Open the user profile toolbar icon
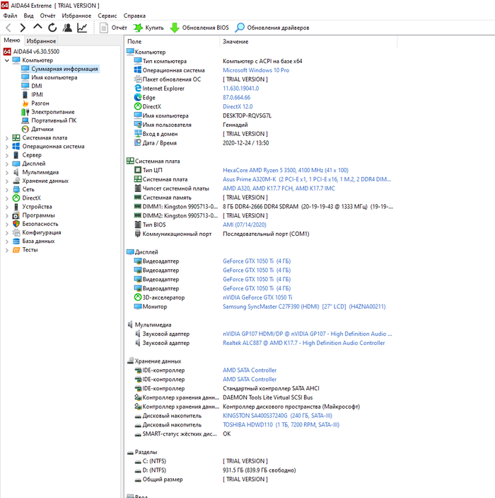 coord(67,28)
